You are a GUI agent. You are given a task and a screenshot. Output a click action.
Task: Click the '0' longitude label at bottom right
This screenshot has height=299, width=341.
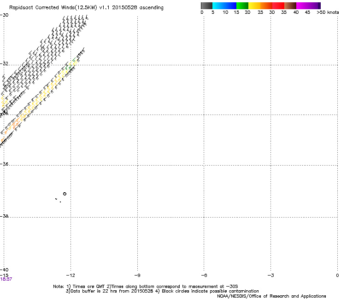pyautogui.click(x=337, y=276)
